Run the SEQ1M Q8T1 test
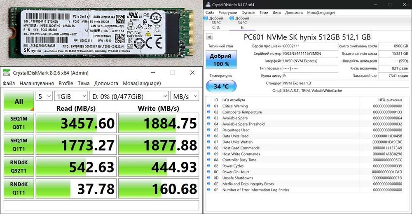The image size is (412, 214). pos(19,123)
